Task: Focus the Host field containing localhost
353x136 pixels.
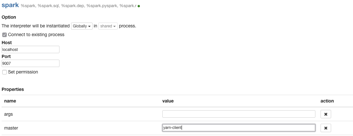Action: (x=31, y=49)
